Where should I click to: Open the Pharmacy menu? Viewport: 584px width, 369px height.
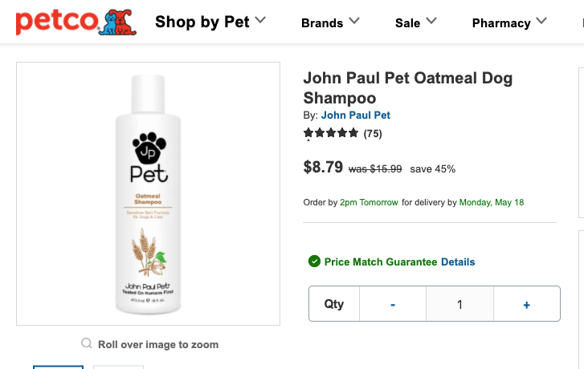click(500, 22)
